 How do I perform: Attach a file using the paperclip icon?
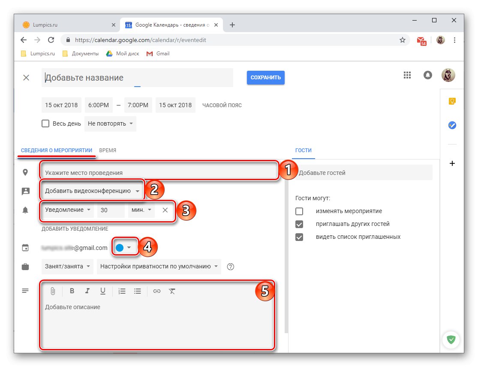53,291
